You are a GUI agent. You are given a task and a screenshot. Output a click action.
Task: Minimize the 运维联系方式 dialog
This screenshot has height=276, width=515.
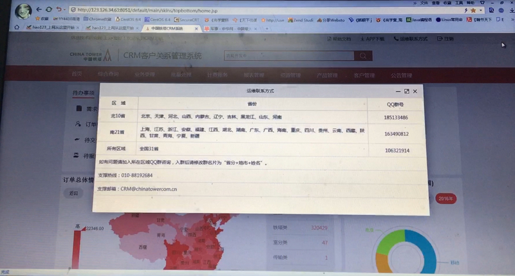tap(398, 91)
